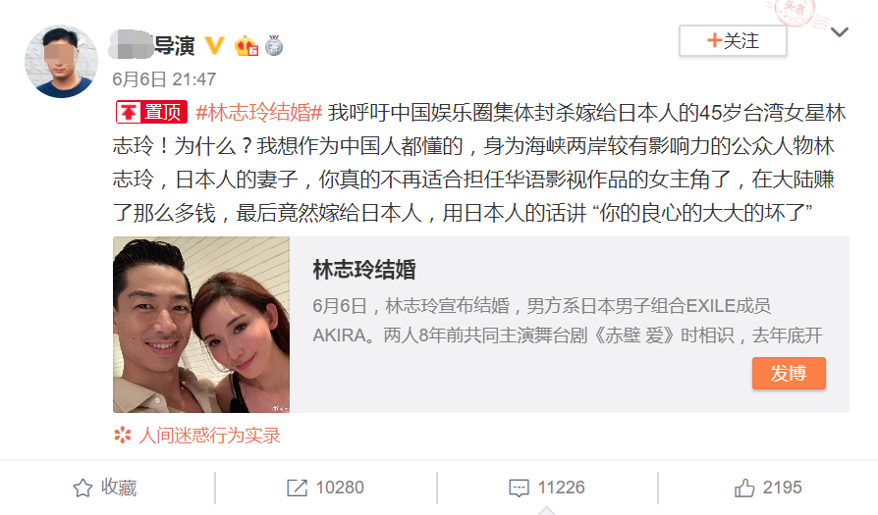Click the silver medal badge icon

(274, 45)
